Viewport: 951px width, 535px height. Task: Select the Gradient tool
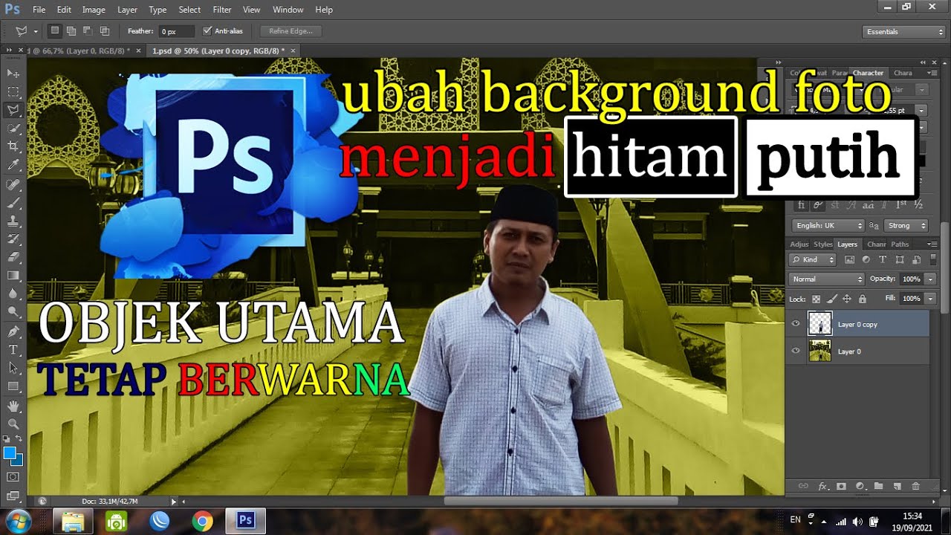coord(13,276)
